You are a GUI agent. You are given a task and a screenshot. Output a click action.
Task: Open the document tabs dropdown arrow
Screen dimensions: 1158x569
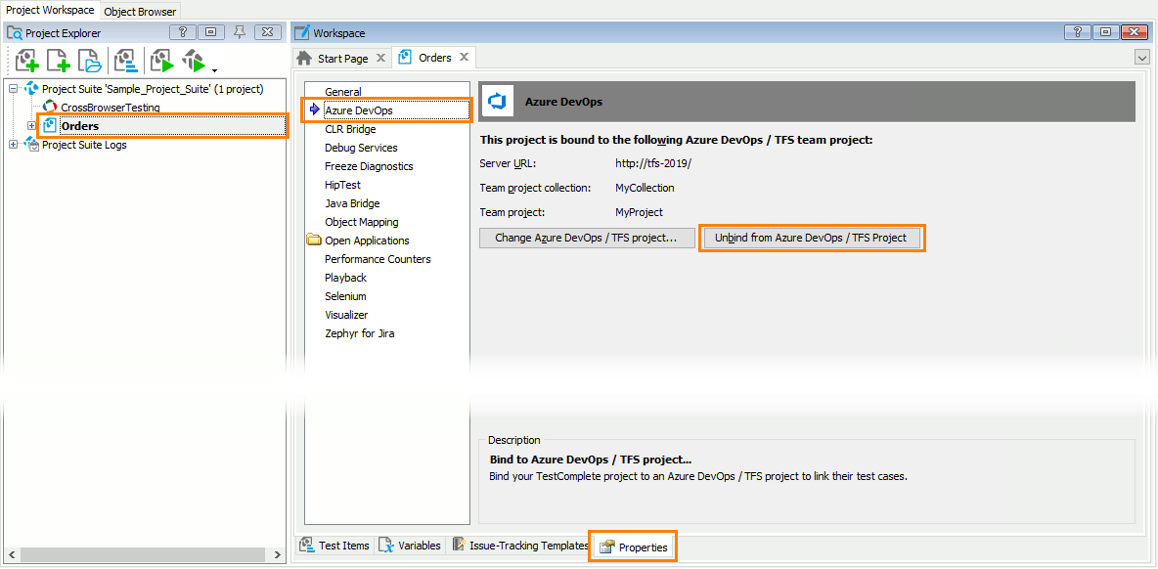tap(1141, 57)
